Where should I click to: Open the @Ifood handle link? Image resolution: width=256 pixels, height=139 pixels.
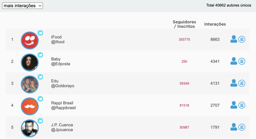pos(58,42)
